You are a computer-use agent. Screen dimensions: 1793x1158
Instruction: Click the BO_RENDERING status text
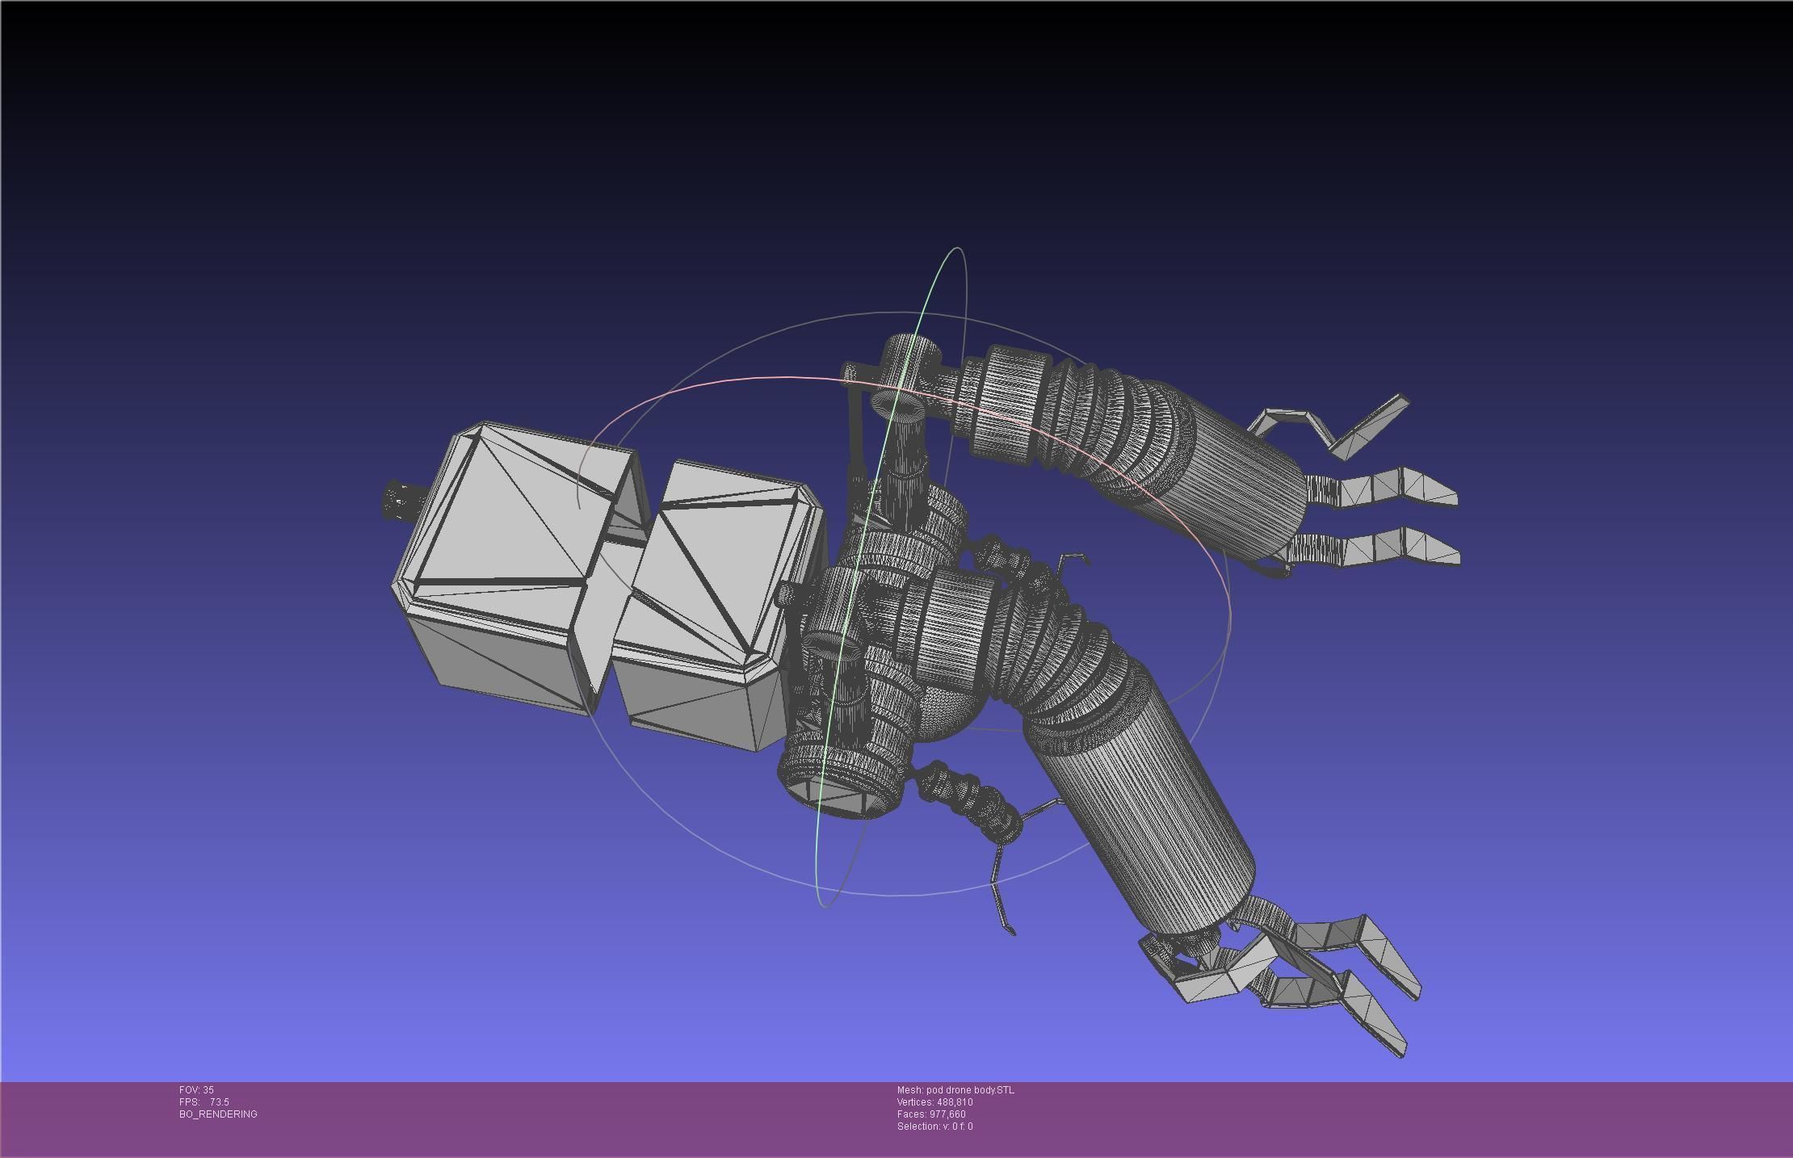point(218,1114)
